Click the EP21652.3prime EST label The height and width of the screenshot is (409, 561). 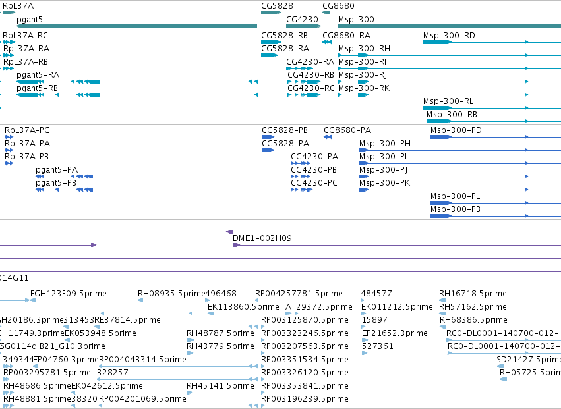(395, 333)
